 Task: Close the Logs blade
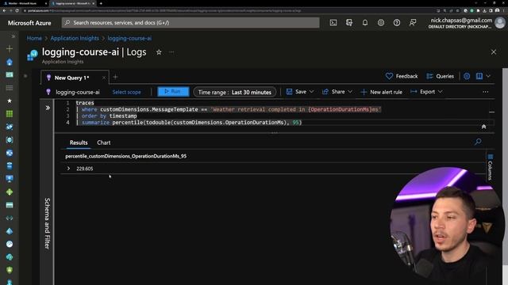(494, 52)
